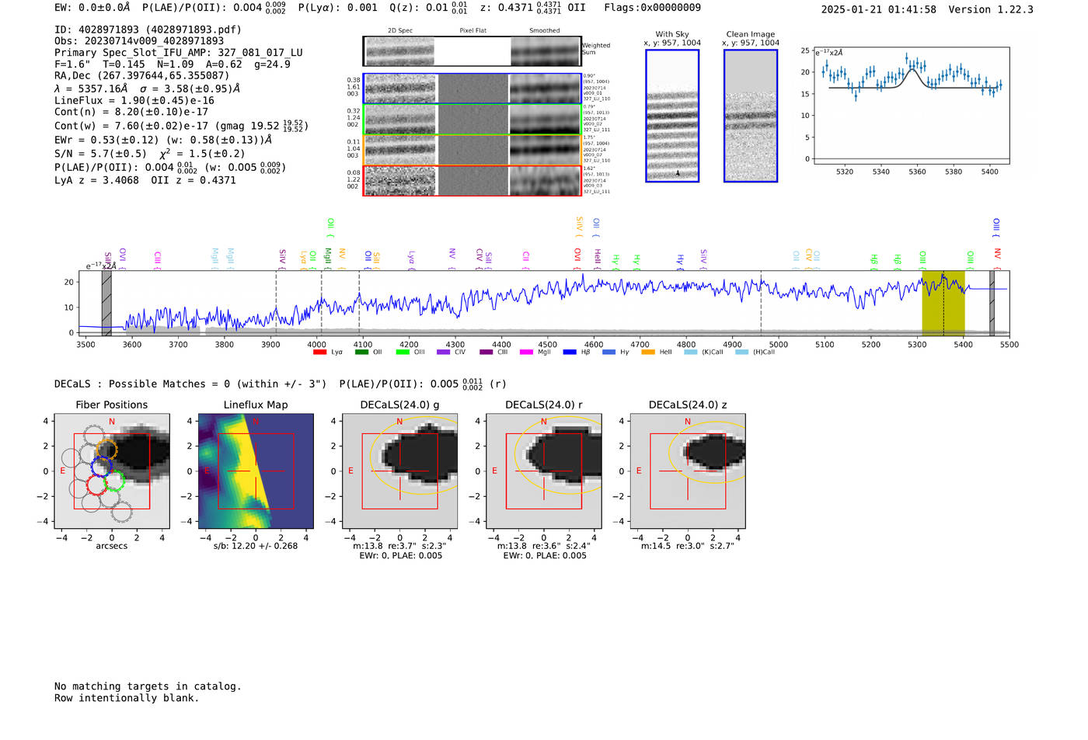Click the S/N = 5.7(±0.5) value
Screen dimensions: 1088x740
[x=100, y=154]
